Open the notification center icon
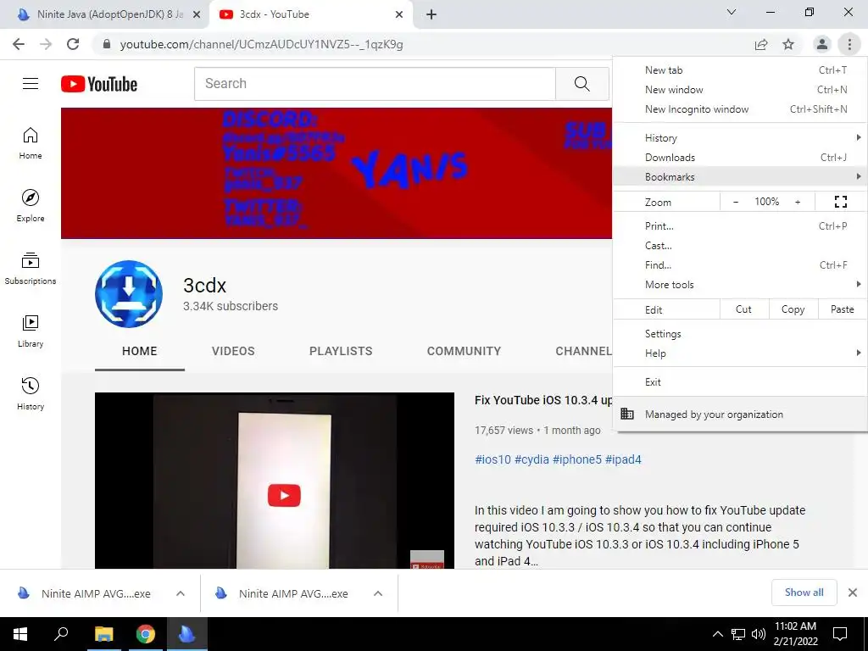Image resolution: width=868 pixels, height=651 pixels. [x=840, y=634]
